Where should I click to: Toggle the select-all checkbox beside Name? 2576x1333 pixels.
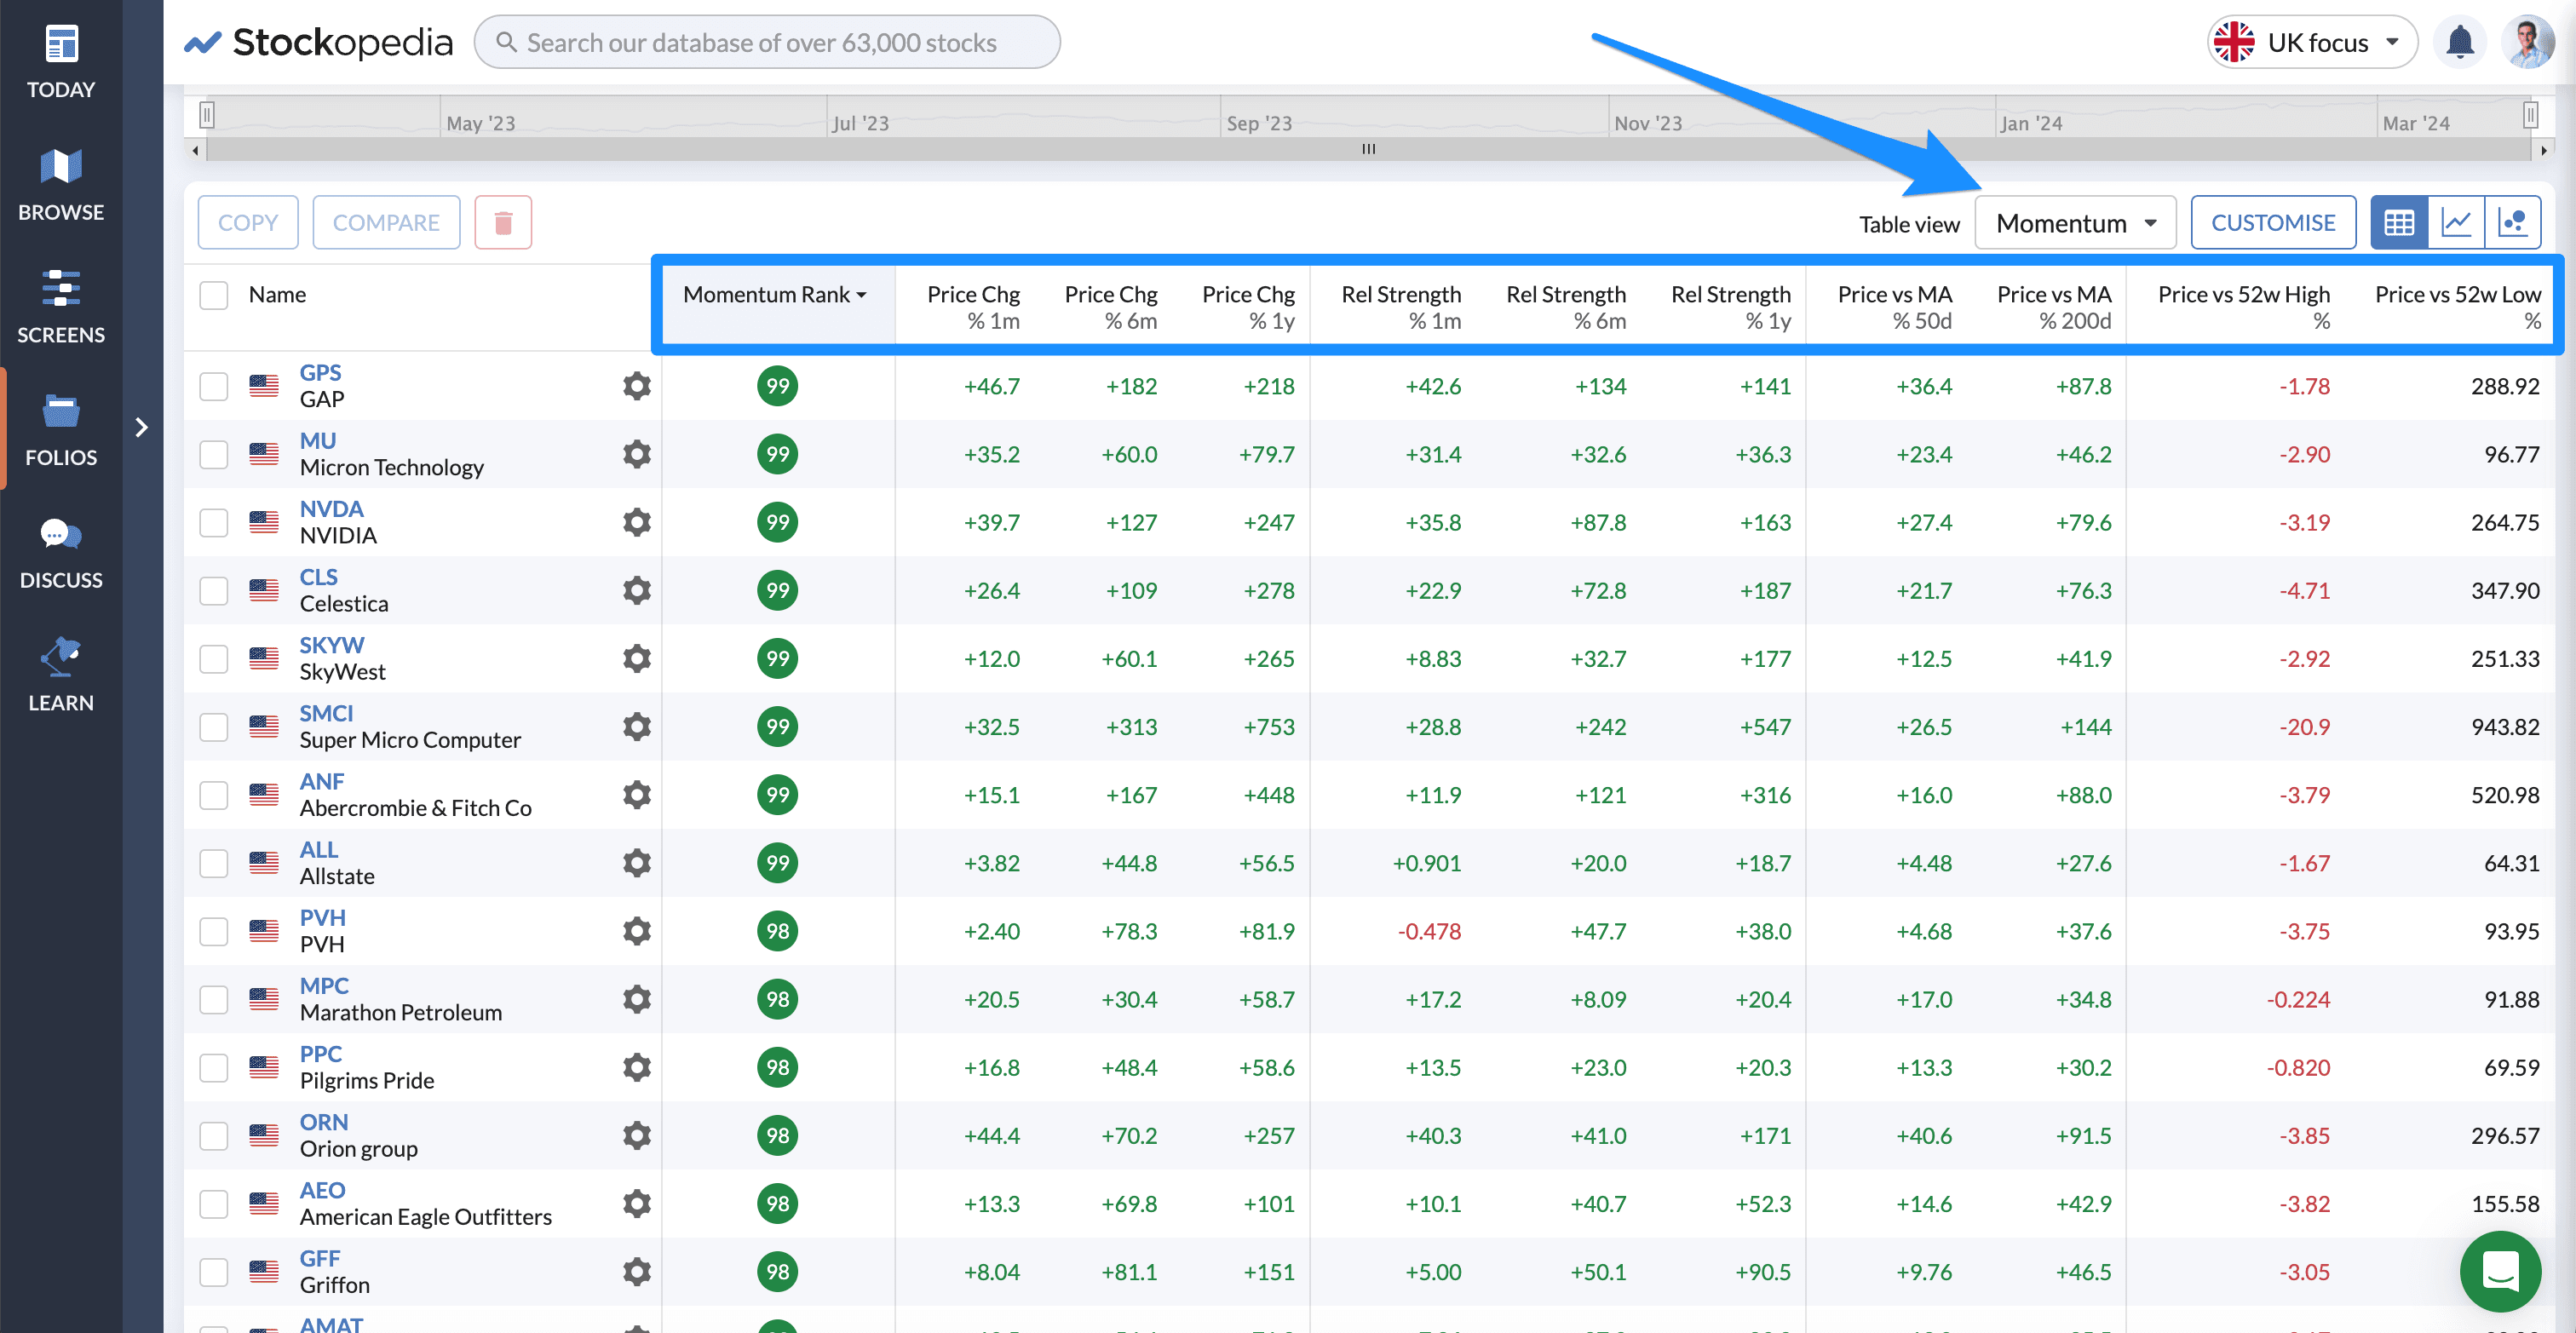[x=214, y=295]
